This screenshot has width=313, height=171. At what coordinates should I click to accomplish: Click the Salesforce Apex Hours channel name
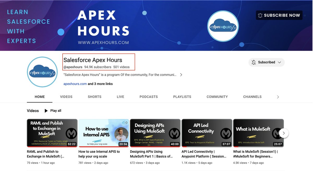[93, 60]
